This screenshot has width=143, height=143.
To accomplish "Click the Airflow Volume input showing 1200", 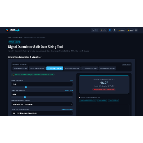I will coord(42,84).
